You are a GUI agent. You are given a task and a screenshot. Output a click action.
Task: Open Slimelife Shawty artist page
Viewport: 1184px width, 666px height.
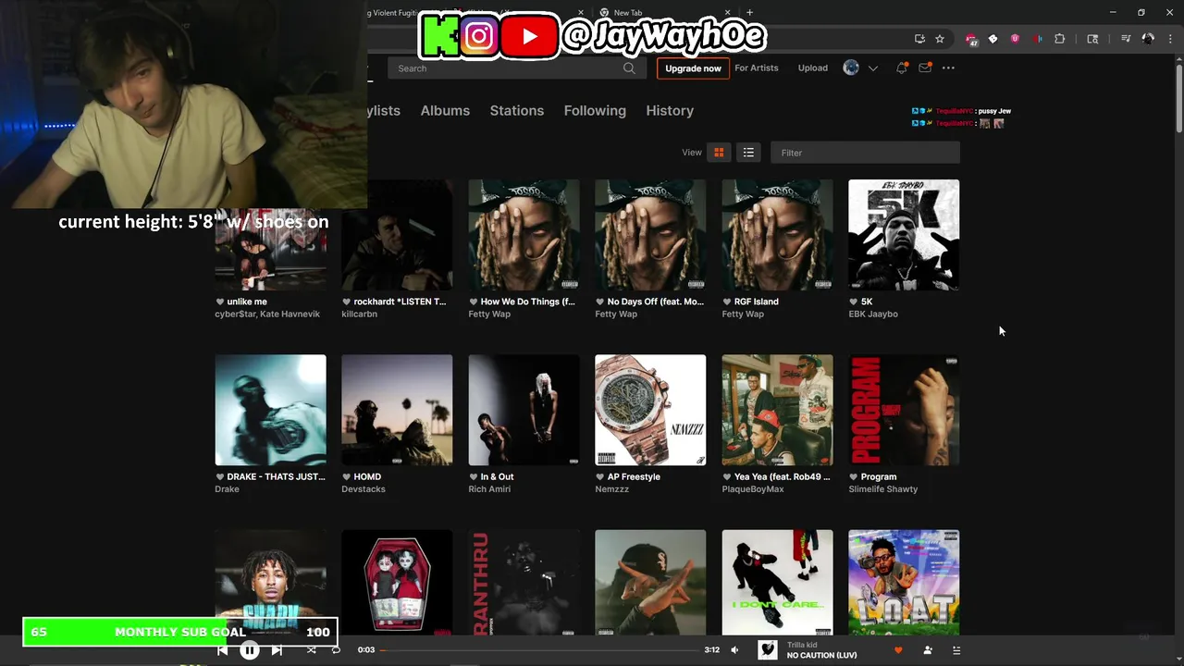[x=883, y=489]
